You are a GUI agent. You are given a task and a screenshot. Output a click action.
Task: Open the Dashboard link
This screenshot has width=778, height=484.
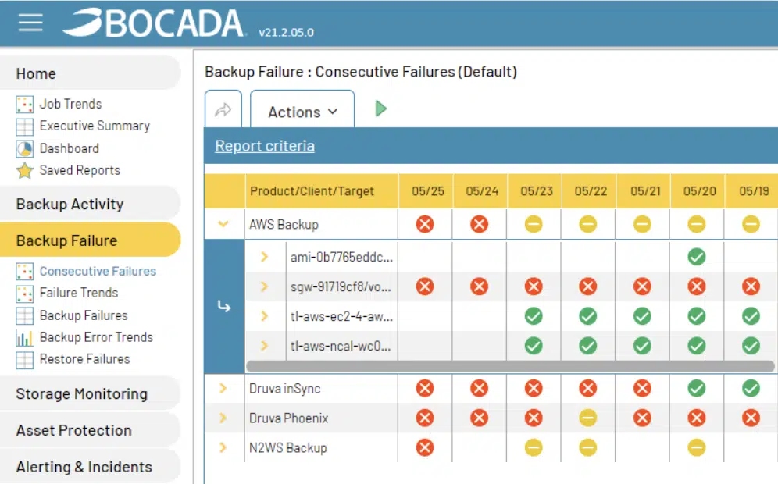point(70,148)
